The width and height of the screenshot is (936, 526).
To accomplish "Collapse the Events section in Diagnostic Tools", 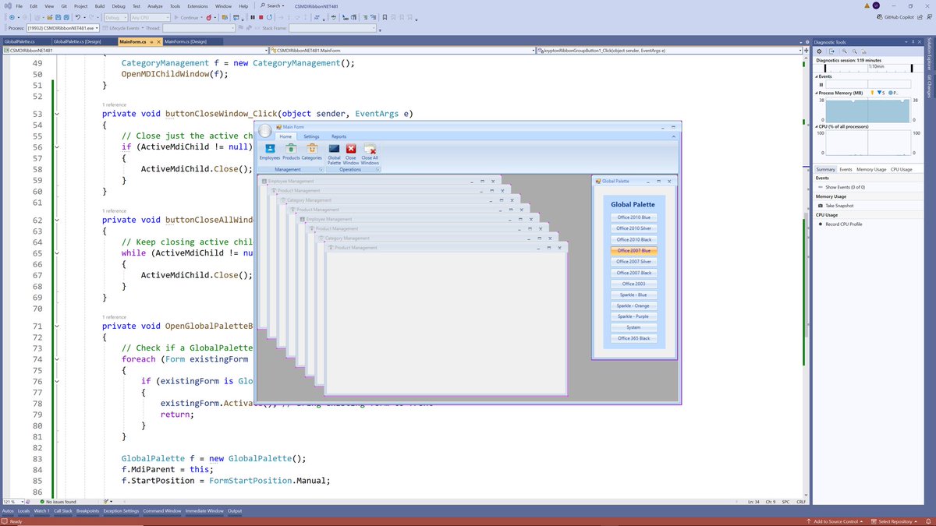I will pyautogui.click(x=817, y=76).
